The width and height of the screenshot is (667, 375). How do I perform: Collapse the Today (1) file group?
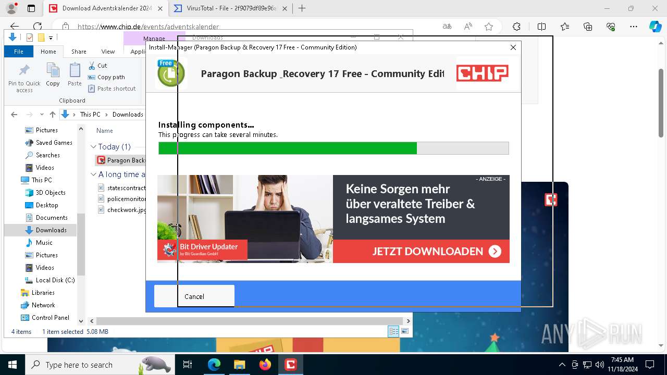[x=93, y=147]
